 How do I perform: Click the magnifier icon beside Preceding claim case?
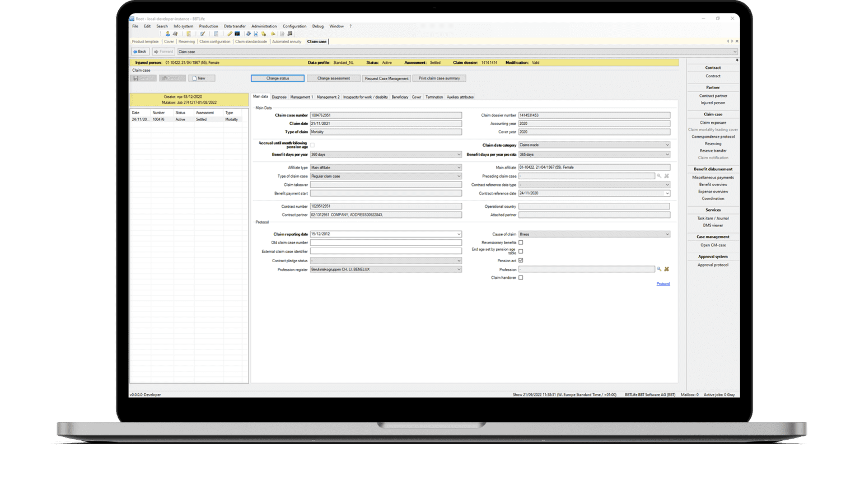click(659, 176)
